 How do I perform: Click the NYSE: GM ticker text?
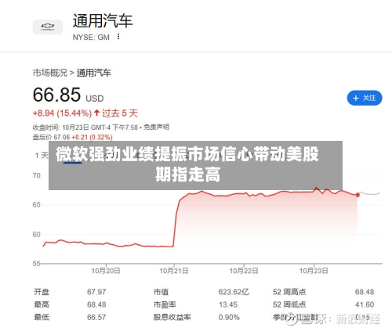(91, 38)
